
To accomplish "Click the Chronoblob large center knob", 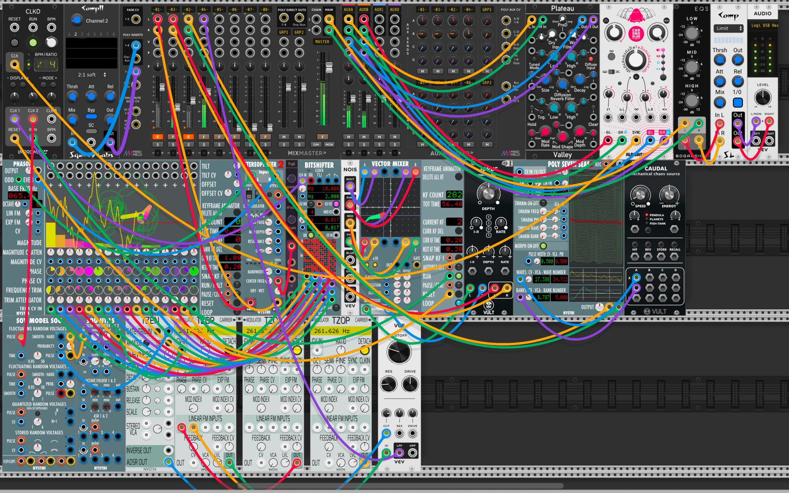I will point(636,60).
